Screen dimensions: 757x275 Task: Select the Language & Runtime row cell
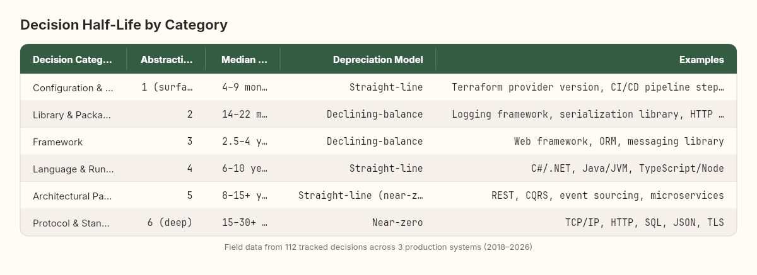point(73,169)
